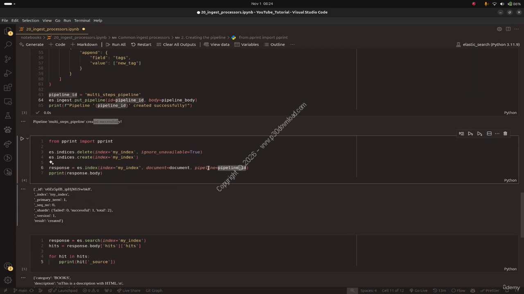
Task: Expand run options chevron beside cell run button
Action: click(27, 138)
